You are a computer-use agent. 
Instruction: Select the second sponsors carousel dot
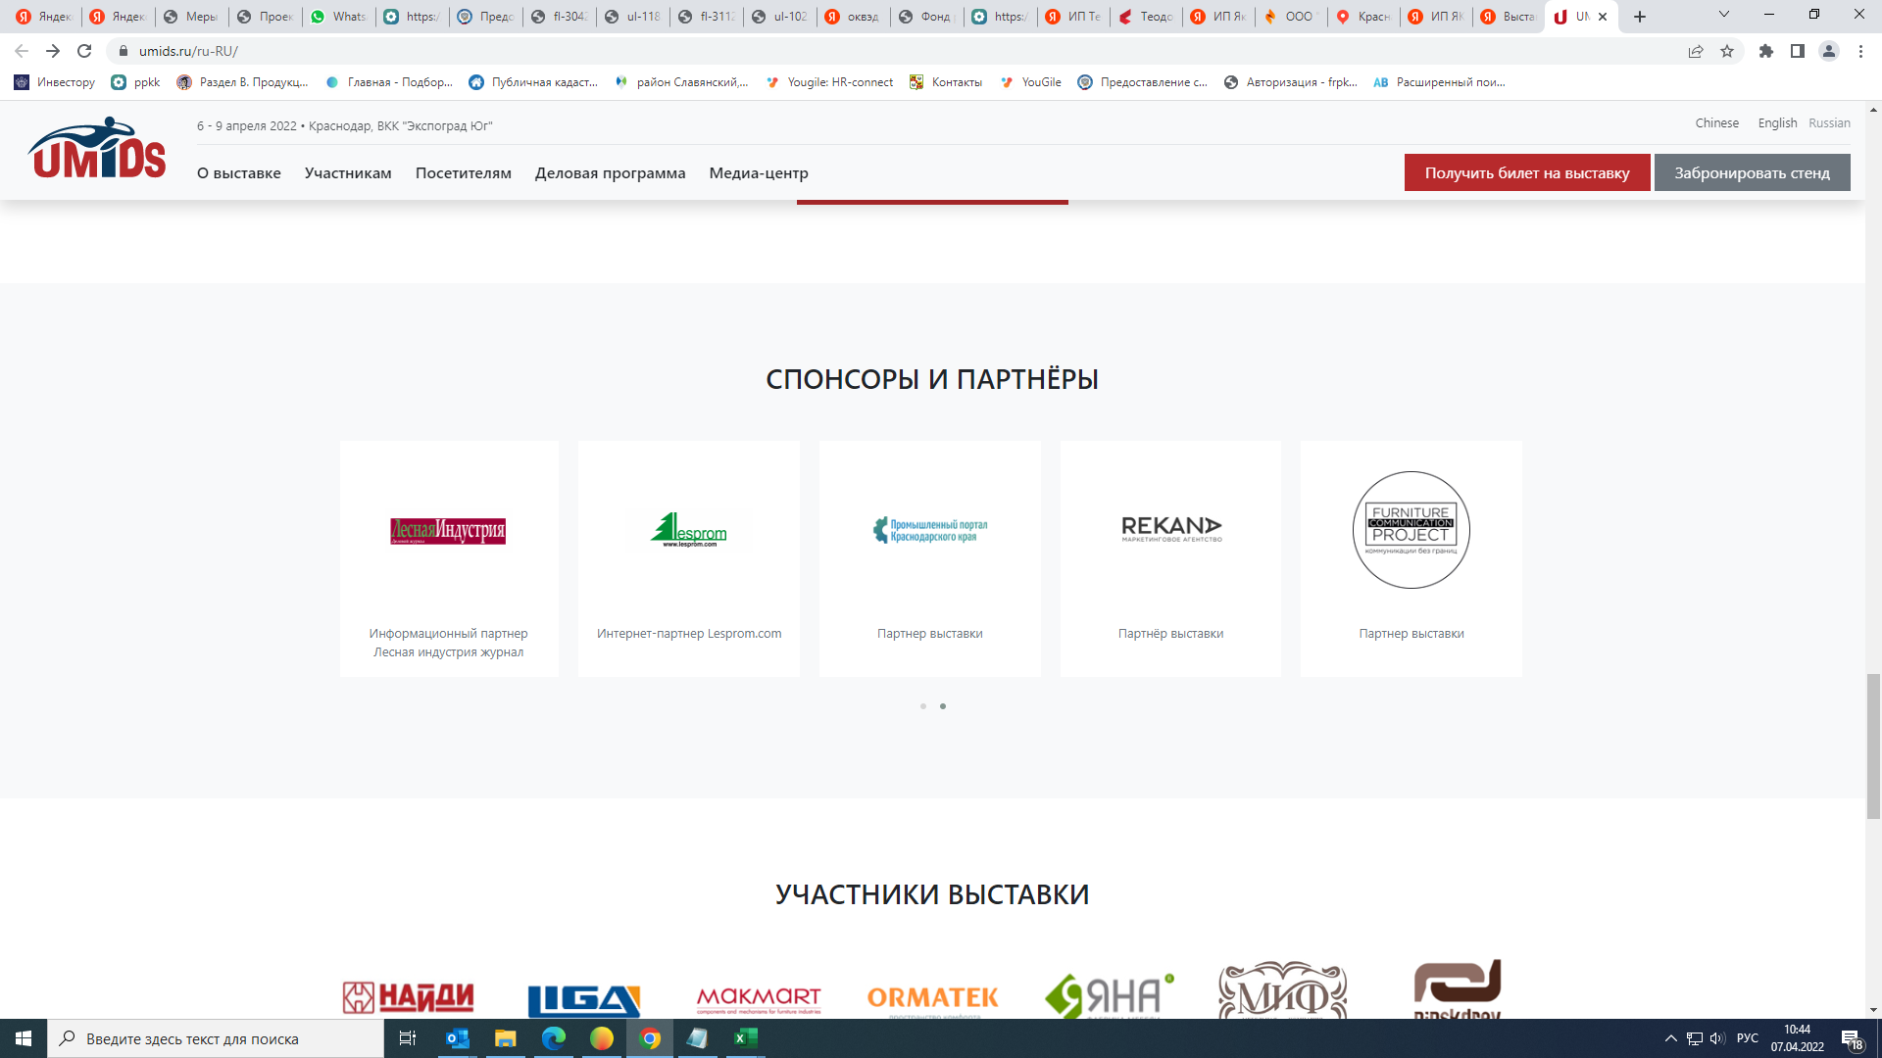tap(943, 706)
